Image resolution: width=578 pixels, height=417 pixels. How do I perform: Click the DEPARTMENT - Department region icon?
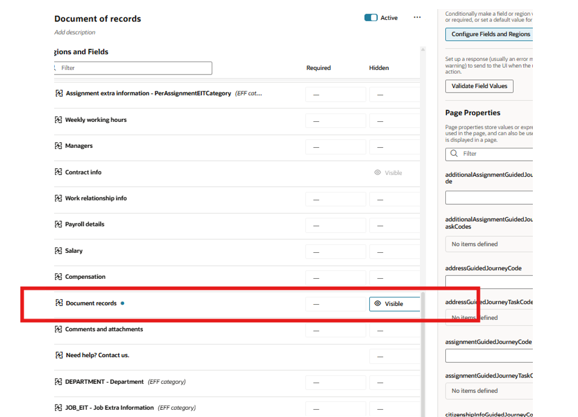click(x=58, y=381)
